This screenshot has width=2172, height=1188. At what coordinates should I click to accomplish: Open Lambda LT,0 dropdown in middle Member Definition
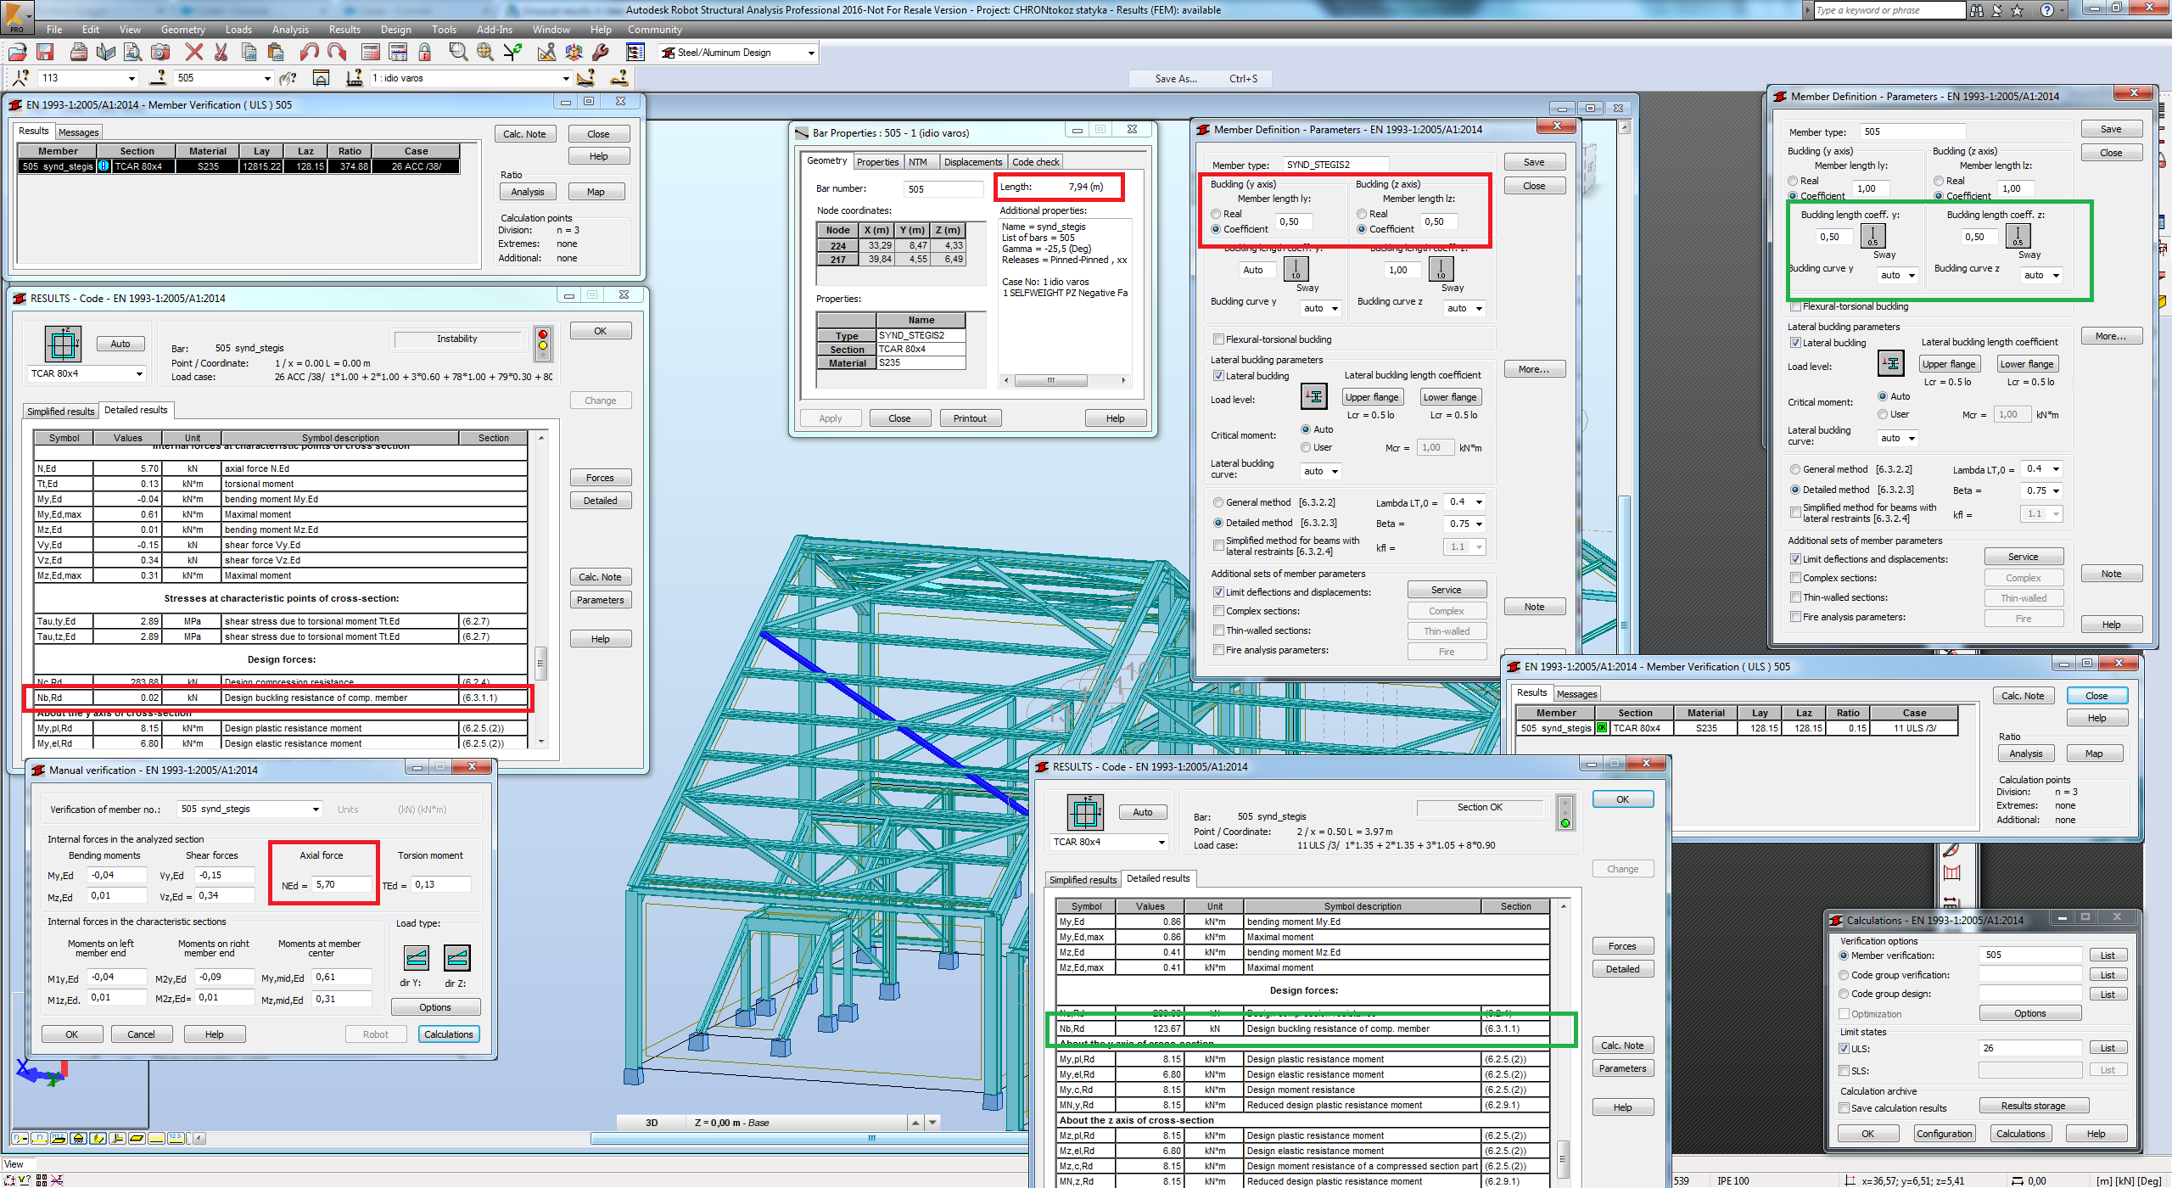click(x=1479, y=502)
